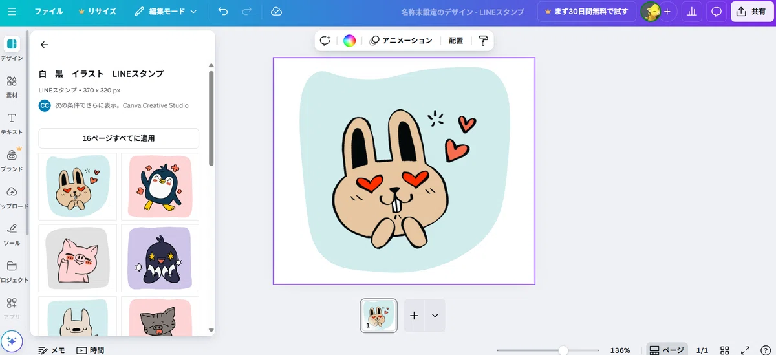Image resolution: width=776 pixels, height=355 pixels.
Task: Open the grid view icon
Action: [x=726, y=350]
